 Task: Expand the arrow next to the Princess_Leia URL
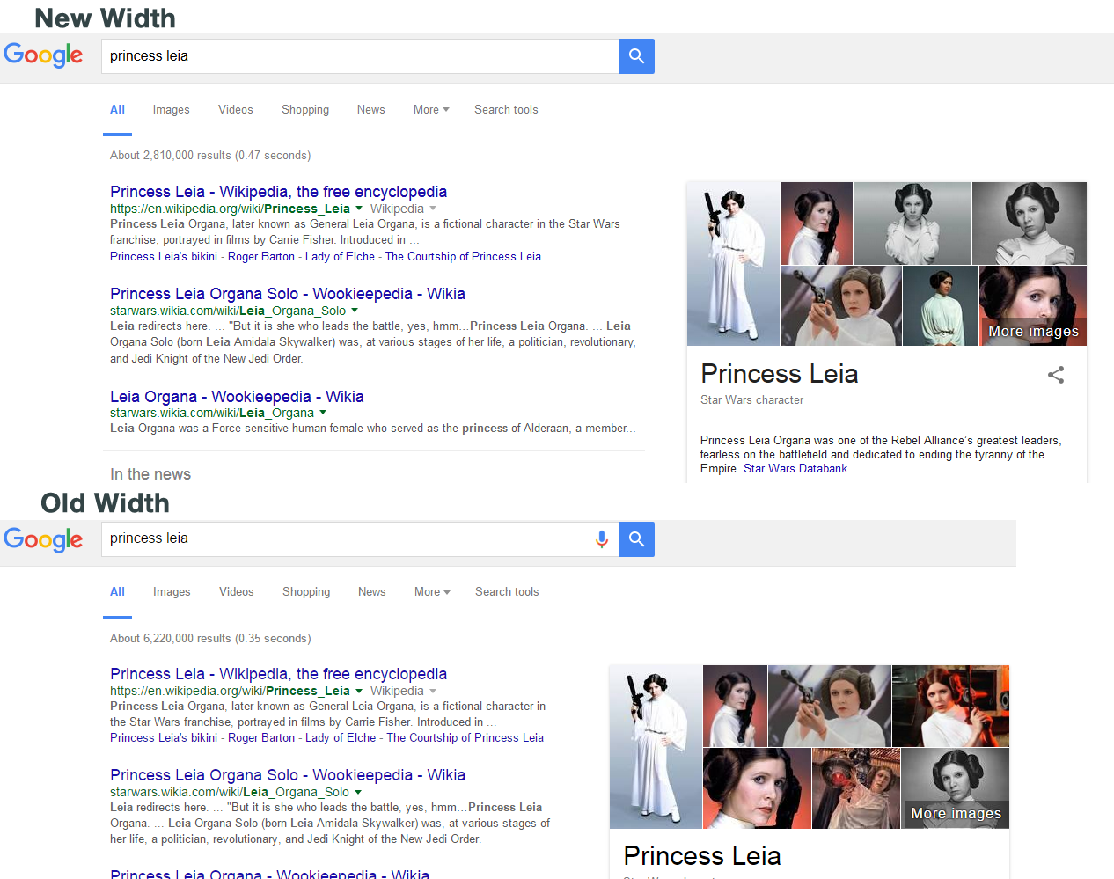click(360, 209)
